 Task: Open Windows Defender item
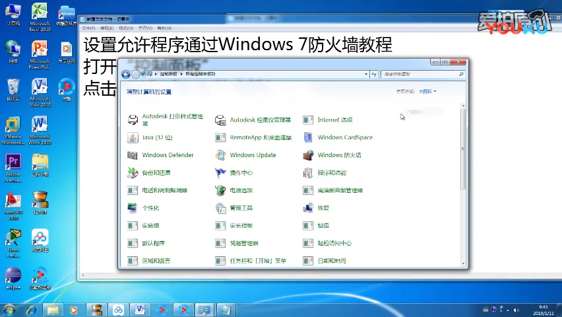[x=160, y=155]
